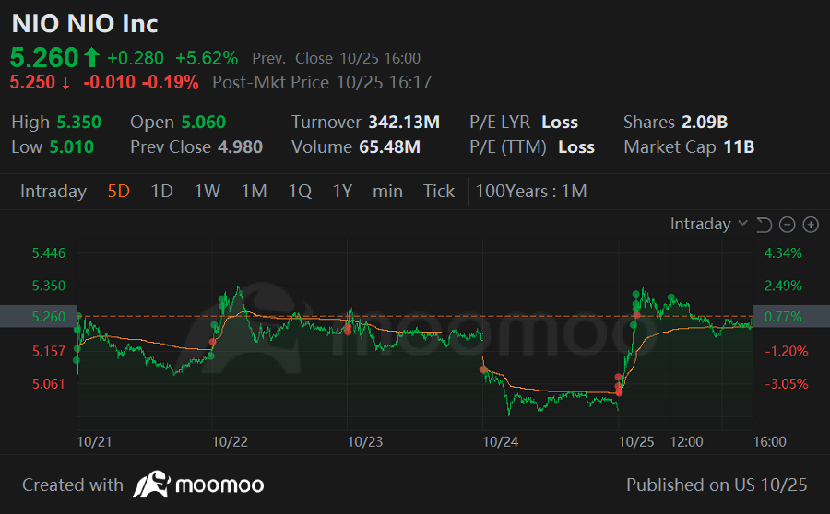
Task: Click the +5.62% change value
Action: click(207, 58)
